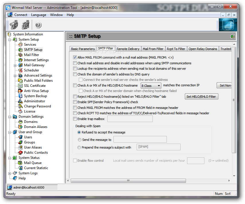This screenshot has width=245, height=204.
Task: Open the Connect menu
Action: (x=21, y=15)
